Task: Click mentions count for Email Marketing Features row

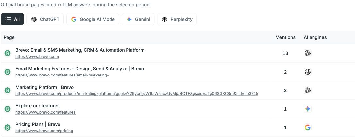Action: point(285,72)
